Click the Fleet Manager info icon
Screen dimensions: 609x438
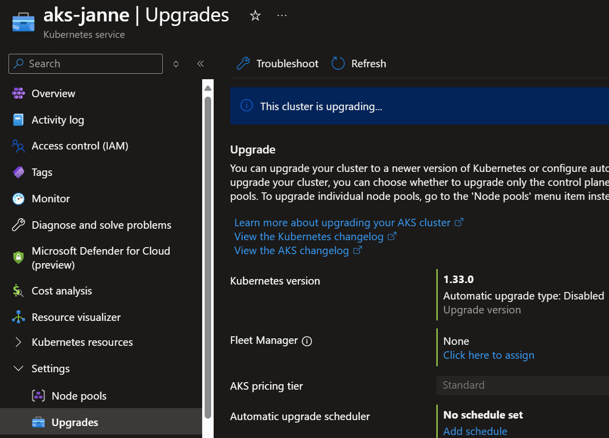307,341
